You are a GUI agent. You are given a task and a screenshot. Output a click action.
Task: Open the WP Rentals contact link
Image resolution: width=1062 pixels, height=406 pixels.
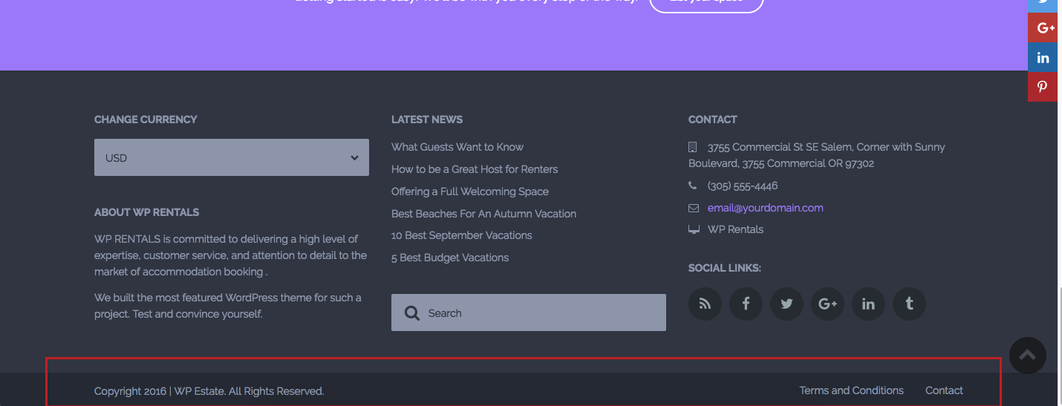coord(735,229)
